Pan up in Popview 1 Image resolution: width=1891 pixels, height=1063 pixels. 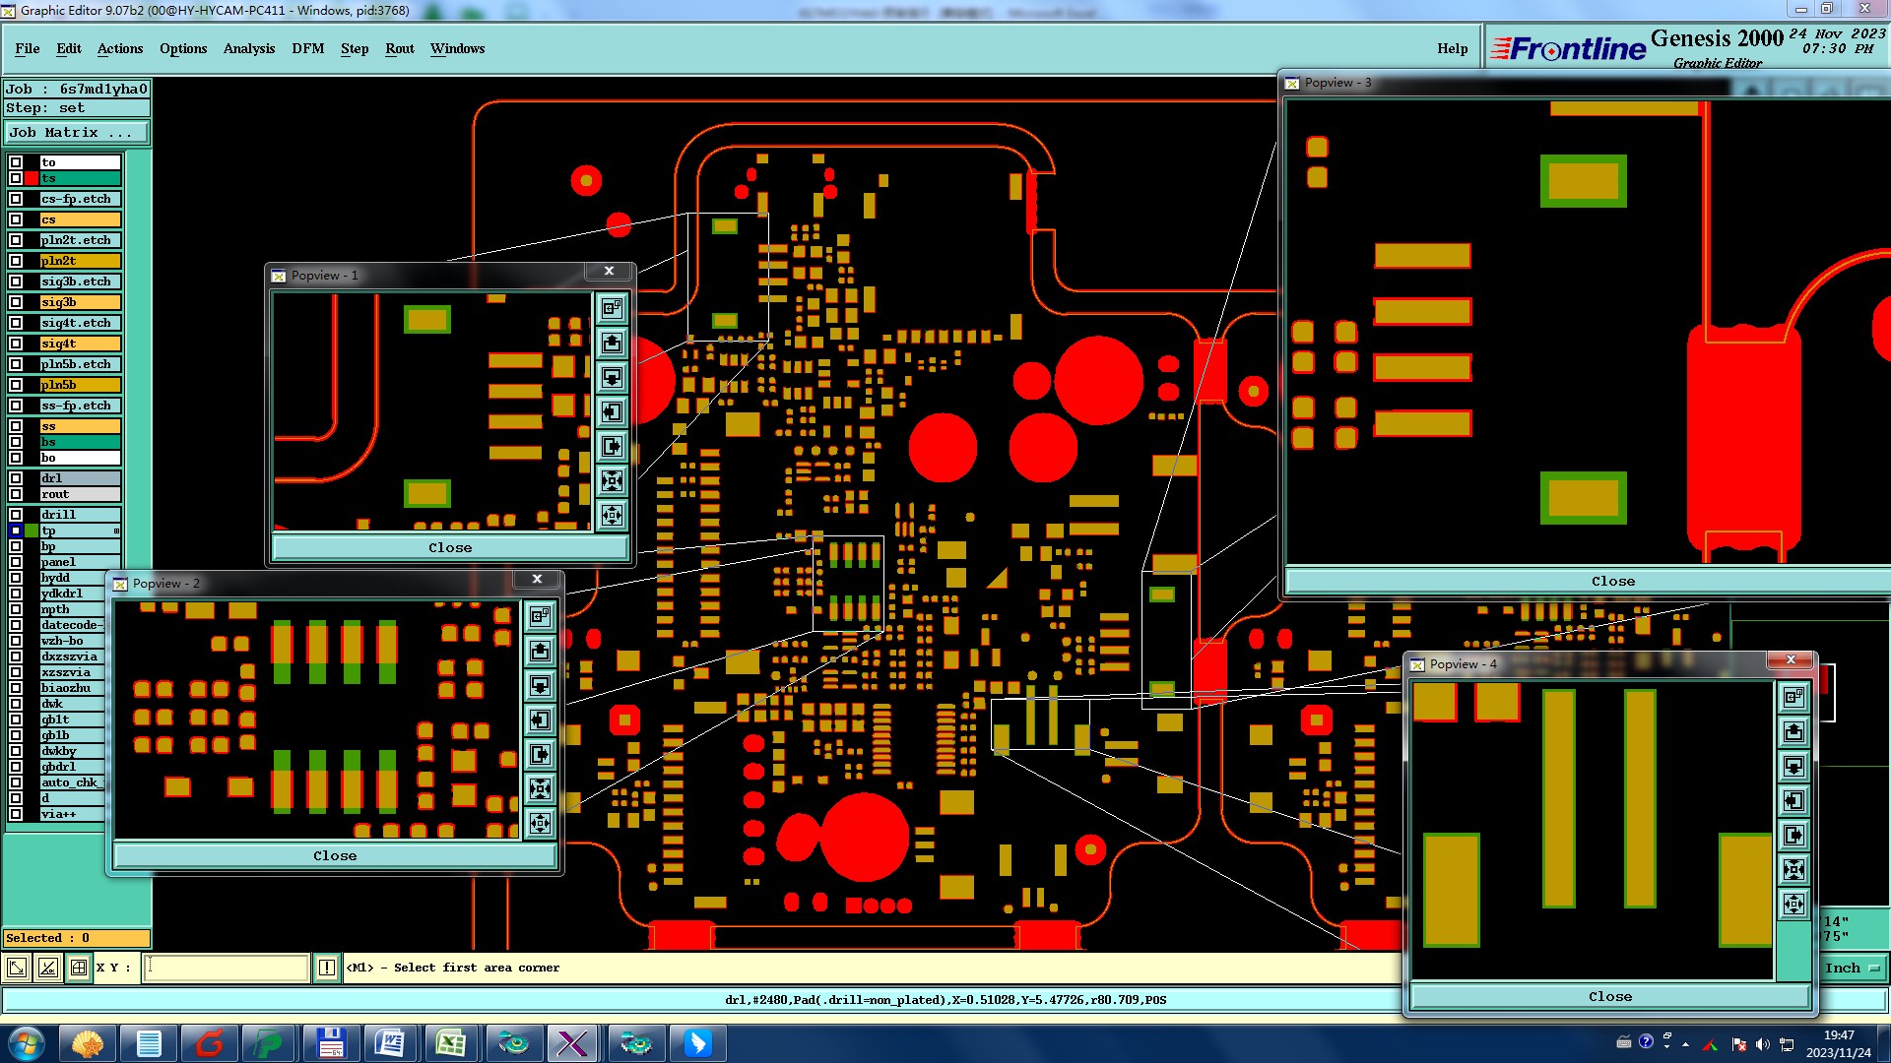click(x=612, y=343)
